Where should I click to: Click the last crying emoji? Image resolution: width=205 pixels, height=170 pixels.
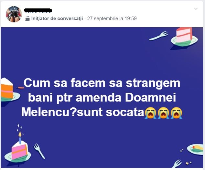click(177, 113)
